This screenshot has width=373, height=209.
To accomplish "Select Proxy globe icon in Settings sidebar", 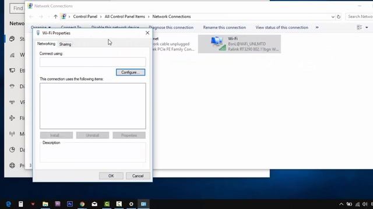I will 12,165.
